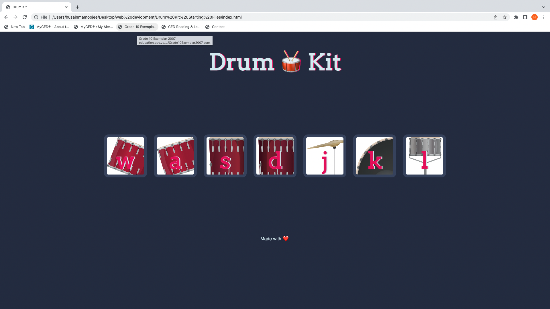Open the share page icon

(496, 17)
